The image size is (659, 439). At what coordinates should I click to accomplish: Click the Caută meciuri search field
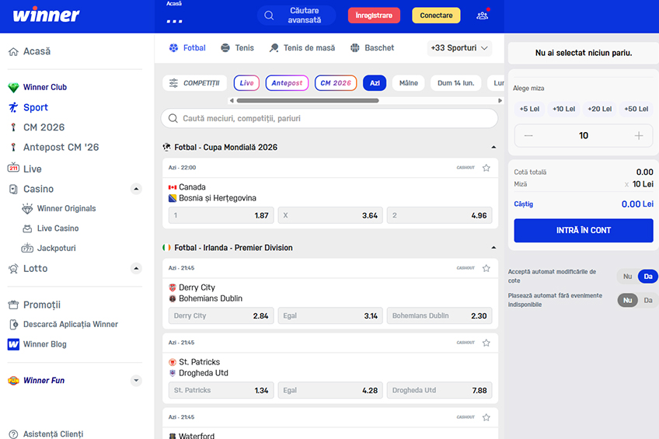329,118
